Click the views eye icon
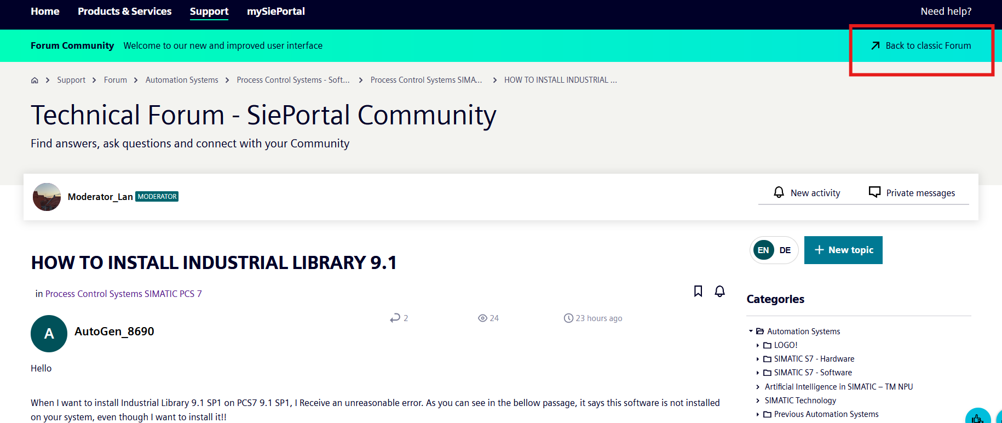The width and height of the screenshot is (1002, 423). coord(482,318)
